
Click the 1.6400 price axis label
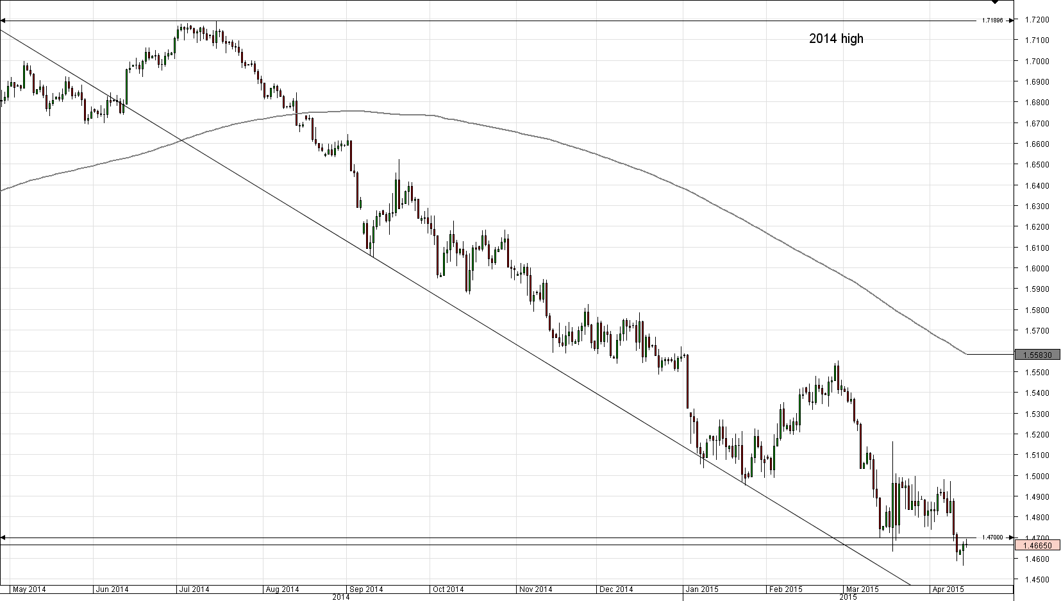pos(1037,186)
